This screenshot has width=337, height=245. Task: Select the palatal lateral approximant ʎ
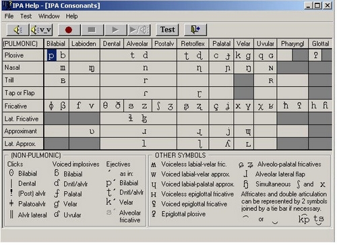[228, 143]
